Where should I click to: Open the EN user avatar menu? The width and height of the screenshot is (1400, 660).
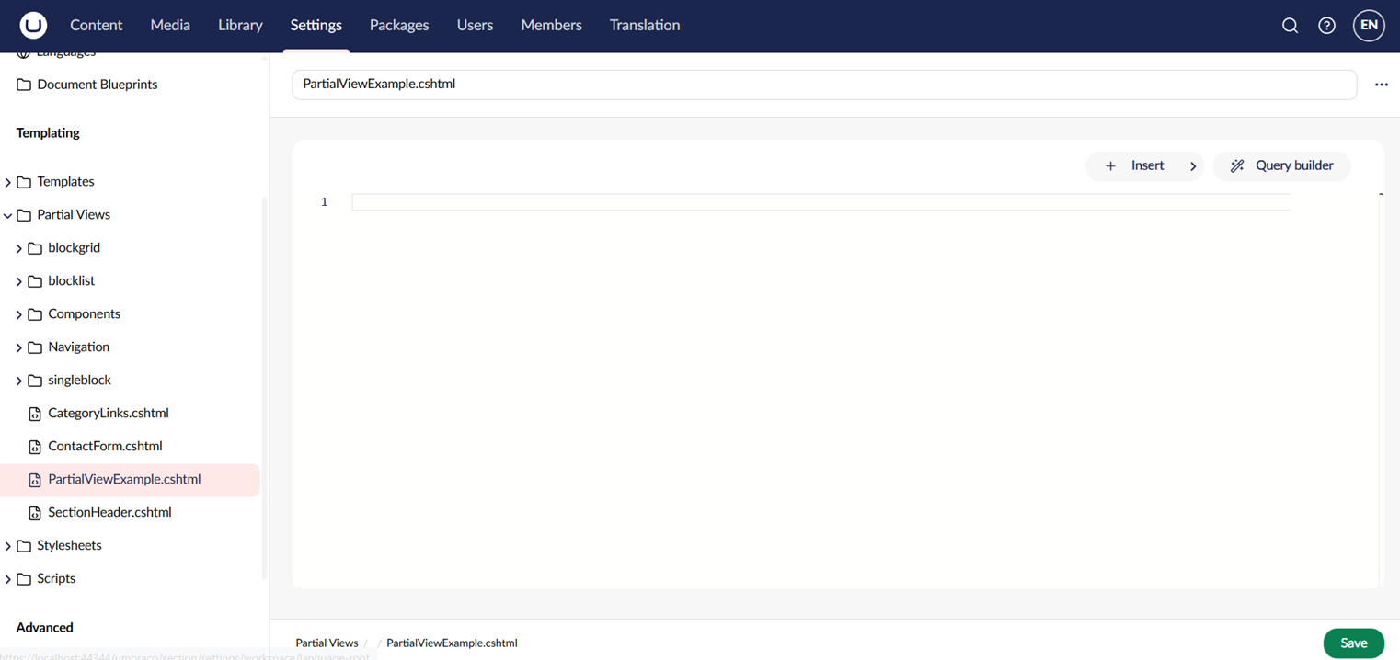click(x=1369, y=26)
